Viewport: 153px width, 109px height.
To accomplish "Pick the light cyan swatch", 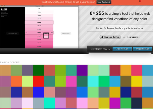I will 93,81.
